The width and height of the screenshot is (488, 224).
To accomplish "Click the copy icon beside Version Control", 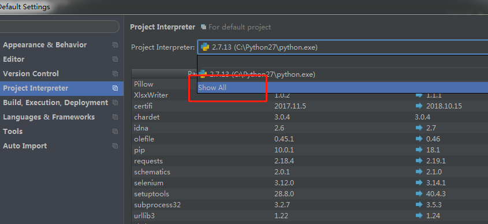I will 115,74.
